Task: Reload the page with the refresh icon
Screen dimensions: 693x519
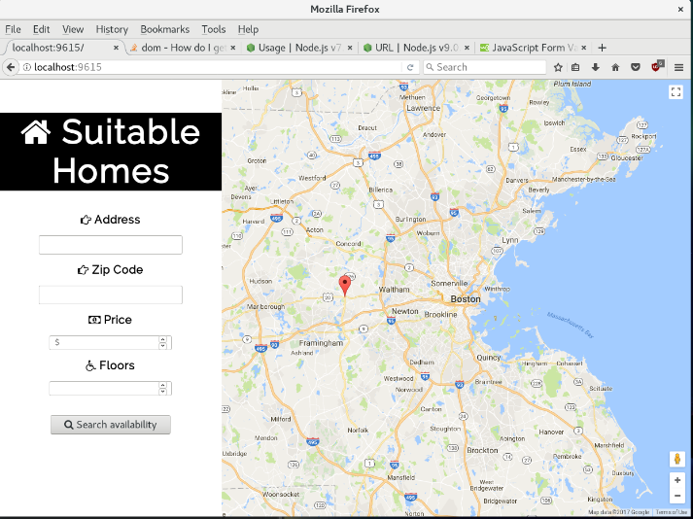Action: [410, 67]
